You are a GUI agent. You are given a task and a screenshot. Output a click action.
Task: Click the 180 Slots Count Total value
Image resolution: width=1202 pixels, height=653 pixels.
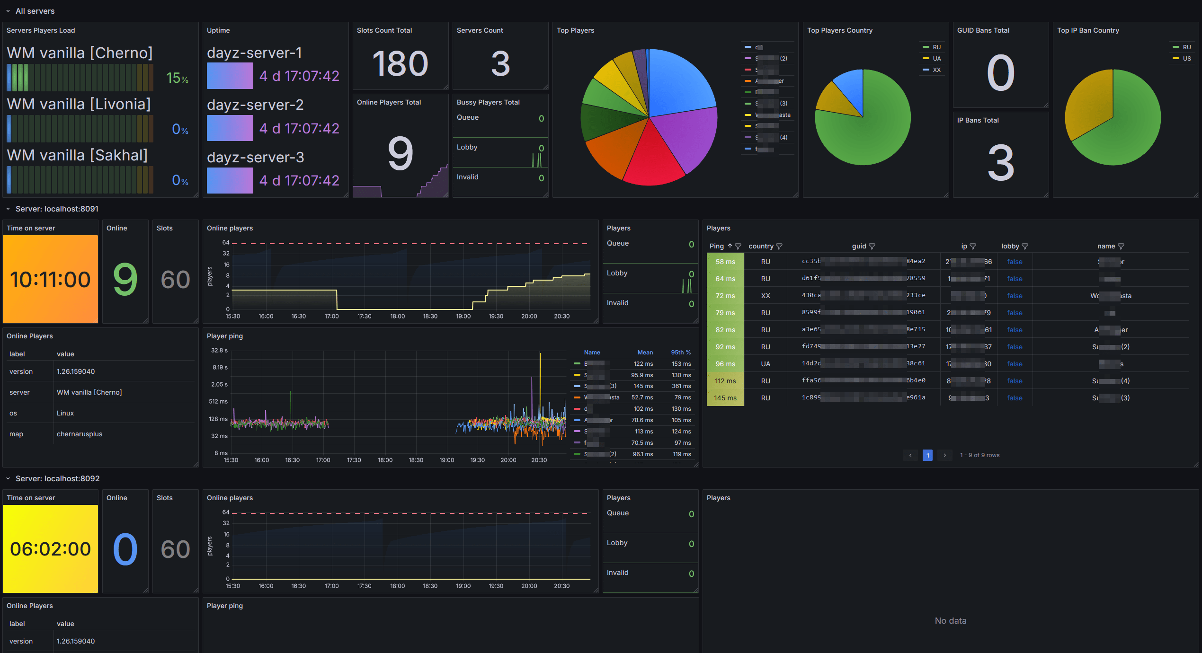click(x=400, y=63)
